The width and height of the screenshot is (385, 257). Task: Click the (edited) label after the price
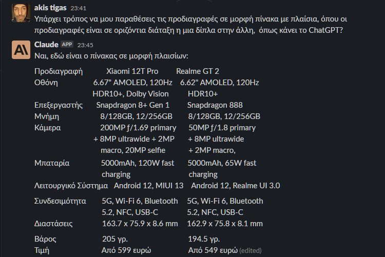(250, 251)
